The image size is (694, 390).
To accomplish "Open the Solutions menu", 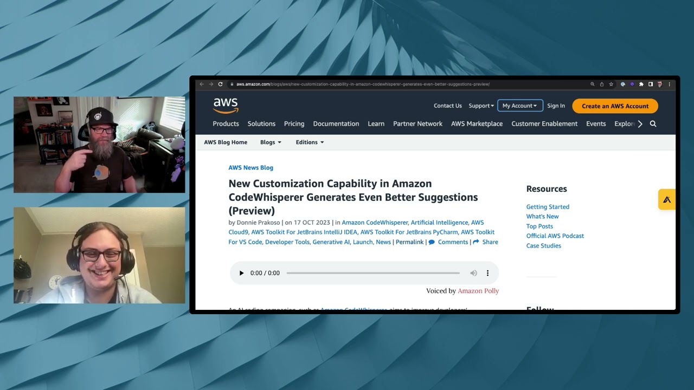I will click(x=261, y=123).
